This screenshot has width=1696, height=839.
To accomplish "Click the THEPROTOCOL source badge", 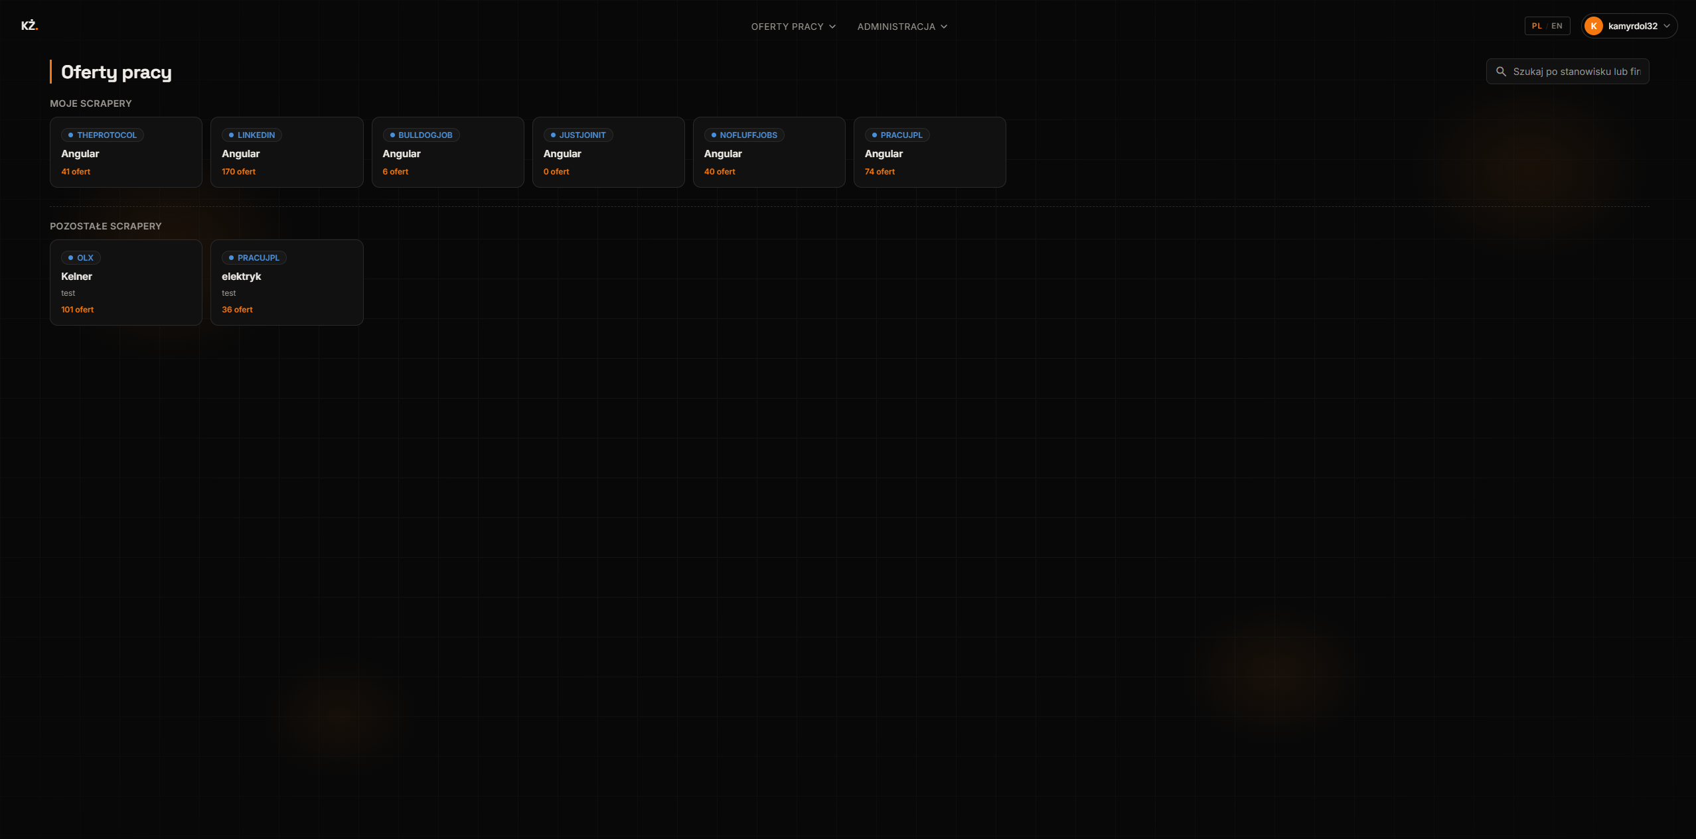I will pos(102,135).
